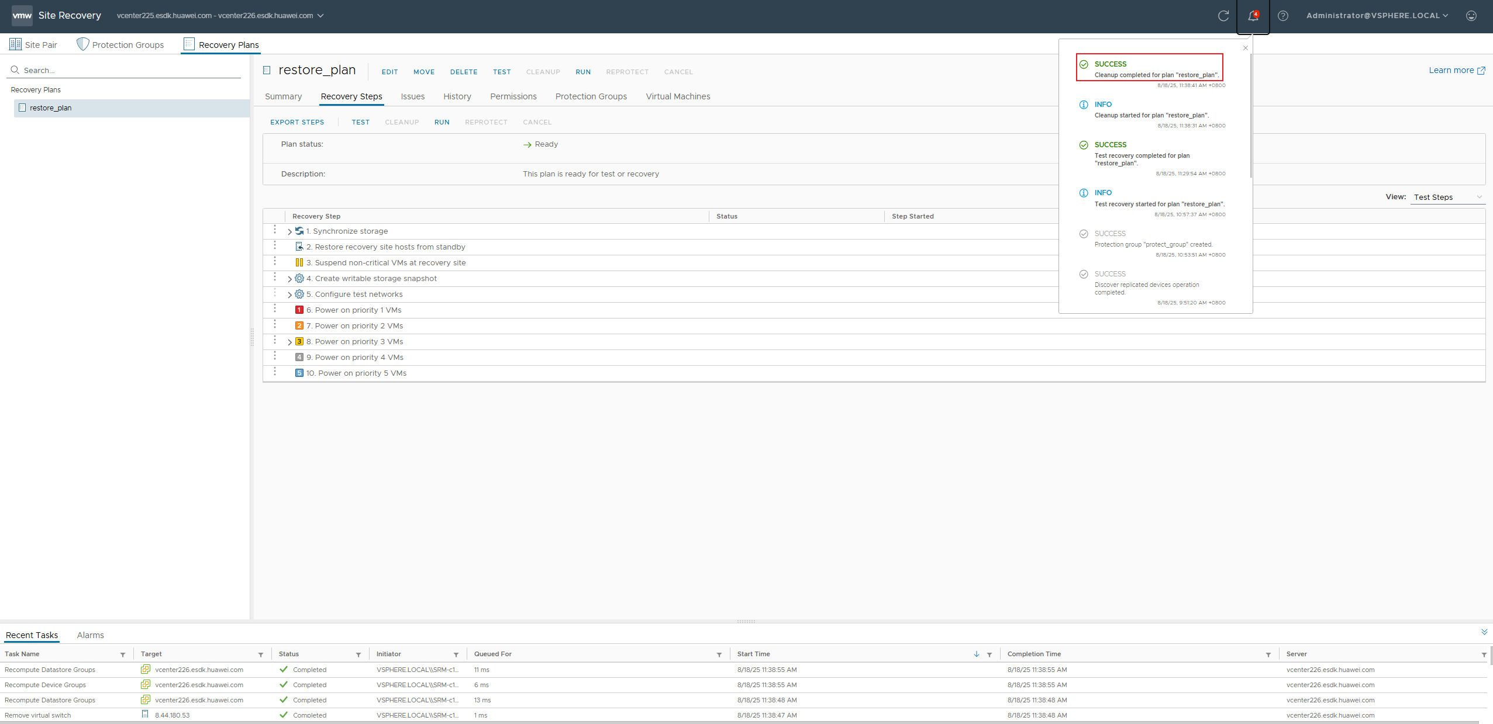
Task: Open the Learn more link
Action: point(1457,70)
